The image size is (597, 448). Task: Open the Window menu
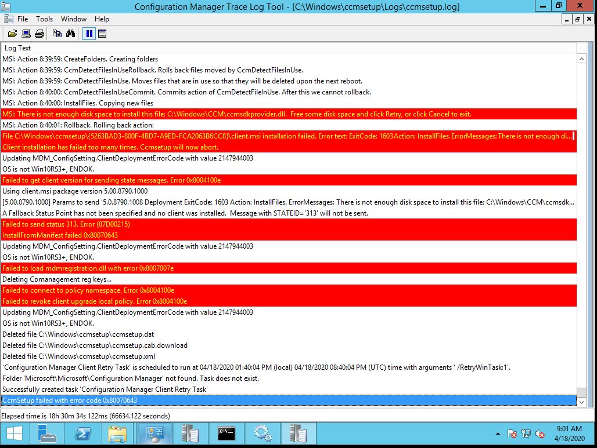[x=74, y=19]
